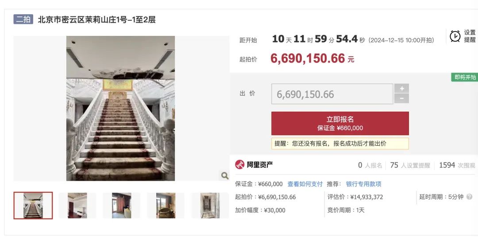This screenshot has width=478, height=237.
Task: Select the second room thumbnail
Action: coord(77,205)
